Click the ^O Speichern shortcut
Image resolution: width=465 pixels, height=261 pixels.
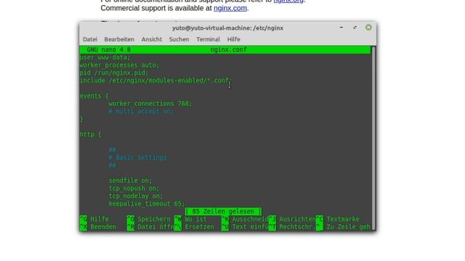click(x=149, y=219)
